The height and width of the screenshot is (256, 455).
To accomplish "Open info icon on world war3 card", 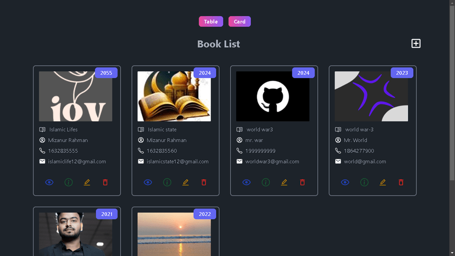I will point(265,182).
